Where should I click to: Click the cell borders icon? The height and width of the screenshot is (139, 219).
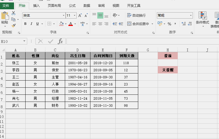[49, 24]
